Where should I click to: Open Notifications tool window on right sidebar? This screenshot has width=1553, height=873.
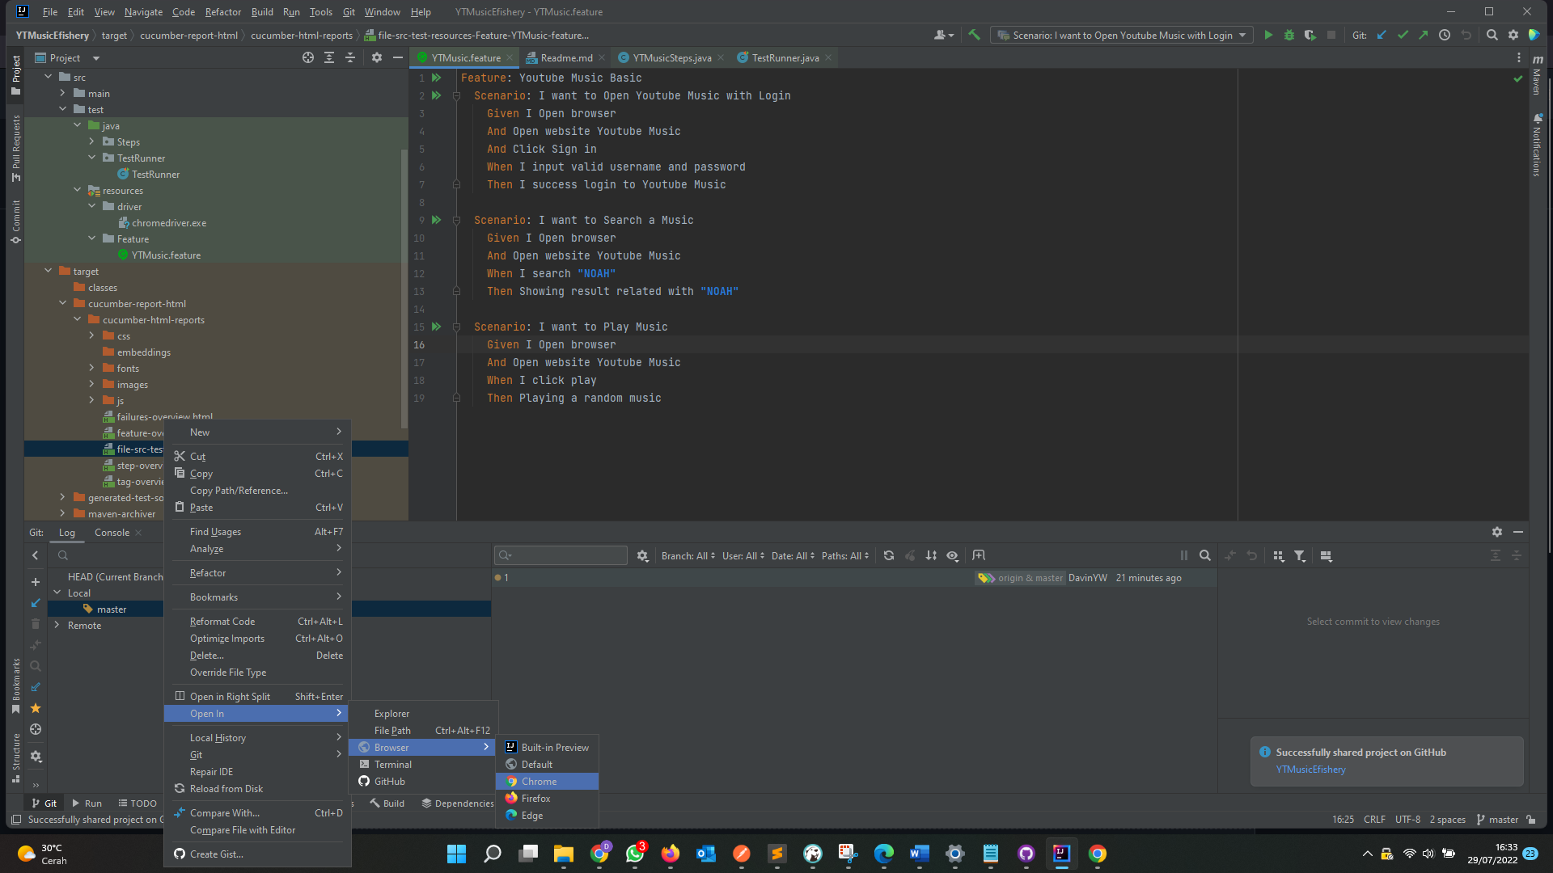[1538, 145]
